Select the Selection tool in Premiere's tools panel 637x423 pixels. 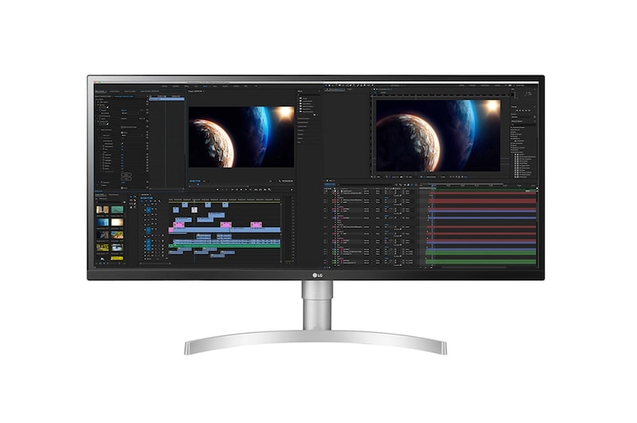tap(131, 197)
